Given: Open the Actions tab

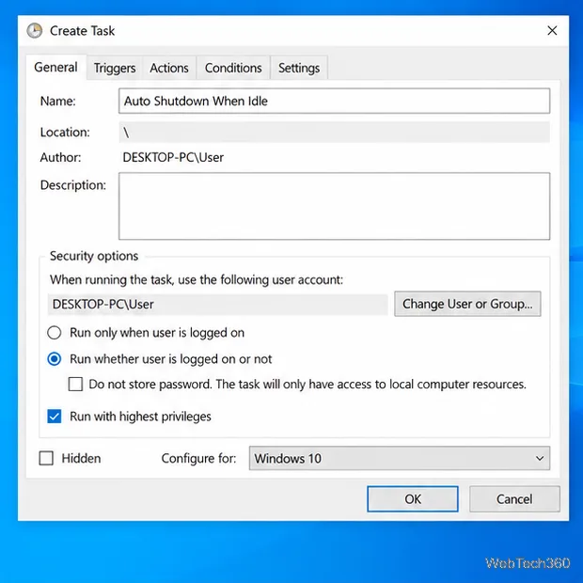Looking at the screenshot, I should 169,68.
